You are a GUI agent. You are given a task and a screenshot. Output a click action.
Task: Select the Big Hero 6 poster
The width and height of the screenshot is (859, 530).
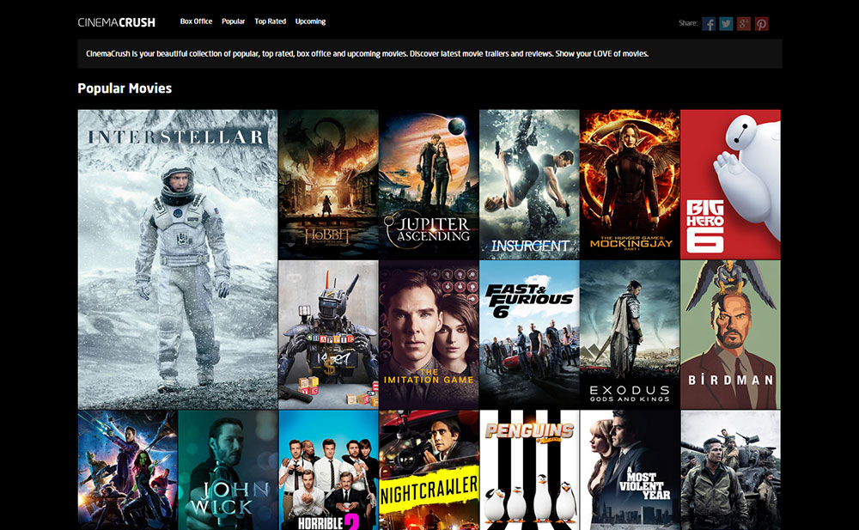pos(730,184)
